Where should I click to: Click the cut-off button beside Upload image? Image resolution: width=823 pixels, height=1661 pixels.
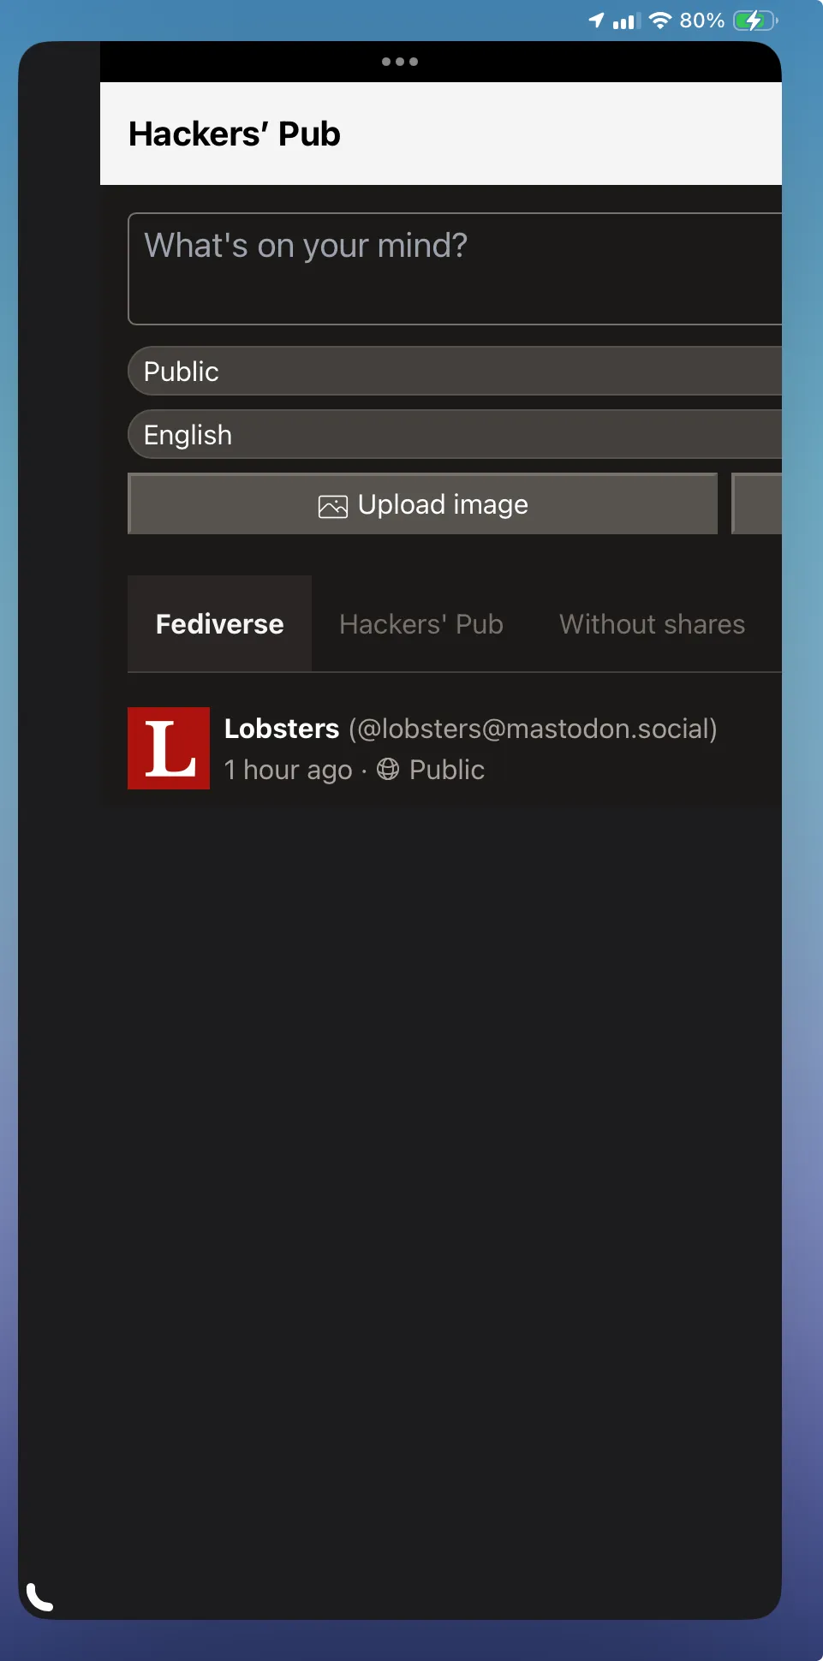click(x=757, y=503)
